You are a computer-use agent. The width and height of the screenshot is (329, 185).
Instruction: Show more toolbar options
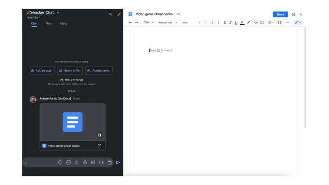point(287,23)
